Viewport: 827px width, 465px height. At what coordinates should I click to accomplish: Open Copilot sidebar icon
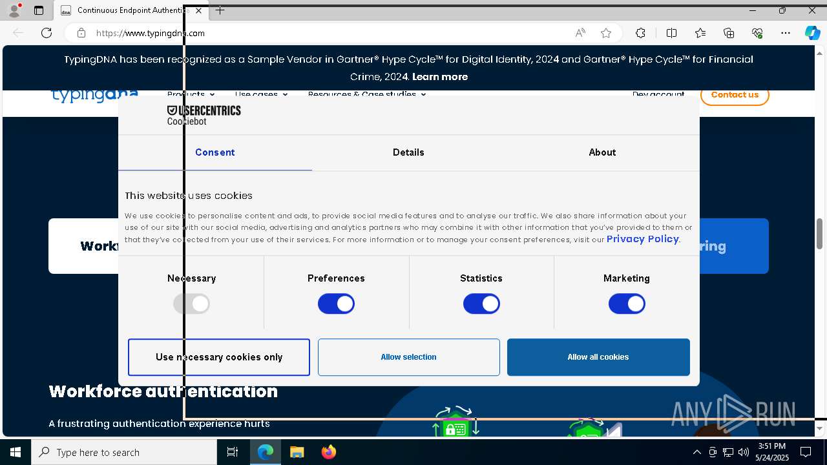pyautogui.click(x=812, y=33)
